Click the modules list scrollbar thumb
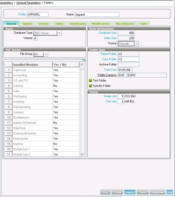 [82, 68]
